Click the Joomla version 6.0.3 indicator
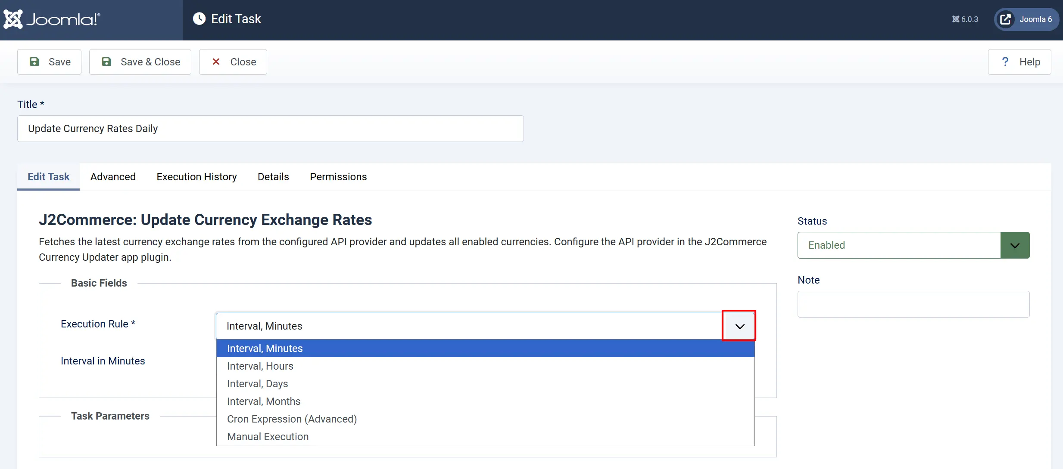 (965, 19)
